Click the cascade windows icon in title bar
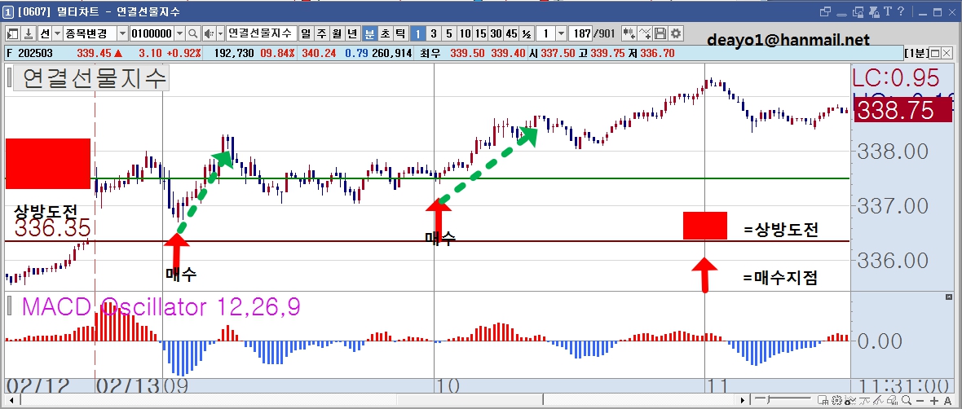962x409 pixels. pos(825,12)
